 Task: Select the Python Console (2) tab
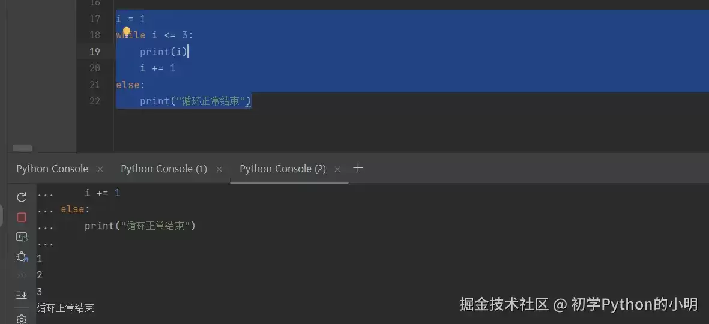coord(283,169)
